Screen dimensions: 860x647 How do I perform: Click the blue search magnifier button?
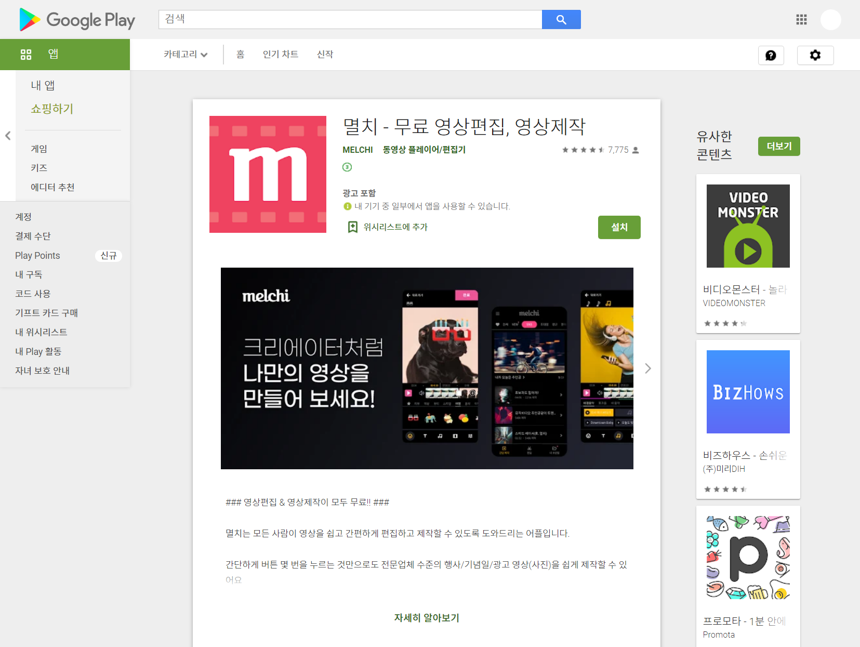[x=561, y=19]
